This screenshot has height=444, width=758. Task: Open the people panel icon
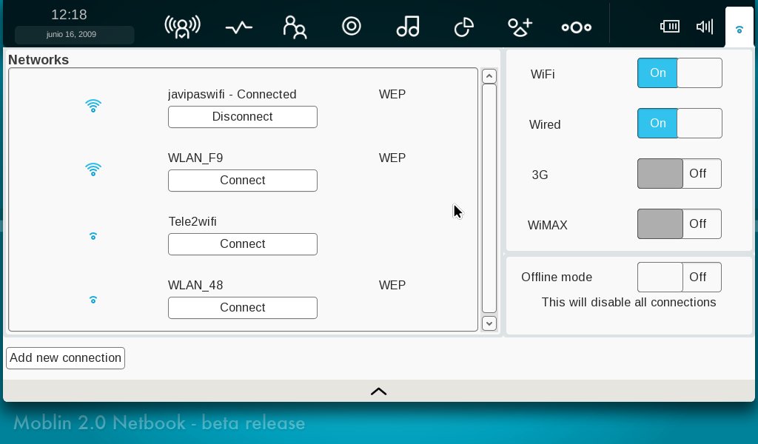(295, 27)
